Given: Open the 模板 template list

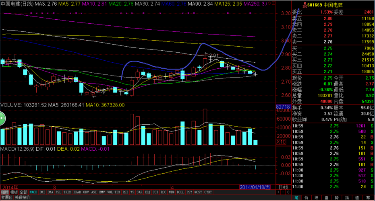Looking at the screenshot, I should click(x=14, y=192).
